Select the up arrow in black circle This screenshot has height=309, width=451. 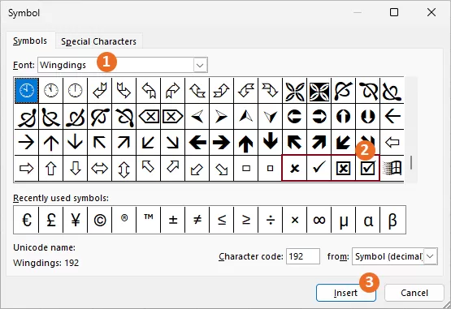343,116
